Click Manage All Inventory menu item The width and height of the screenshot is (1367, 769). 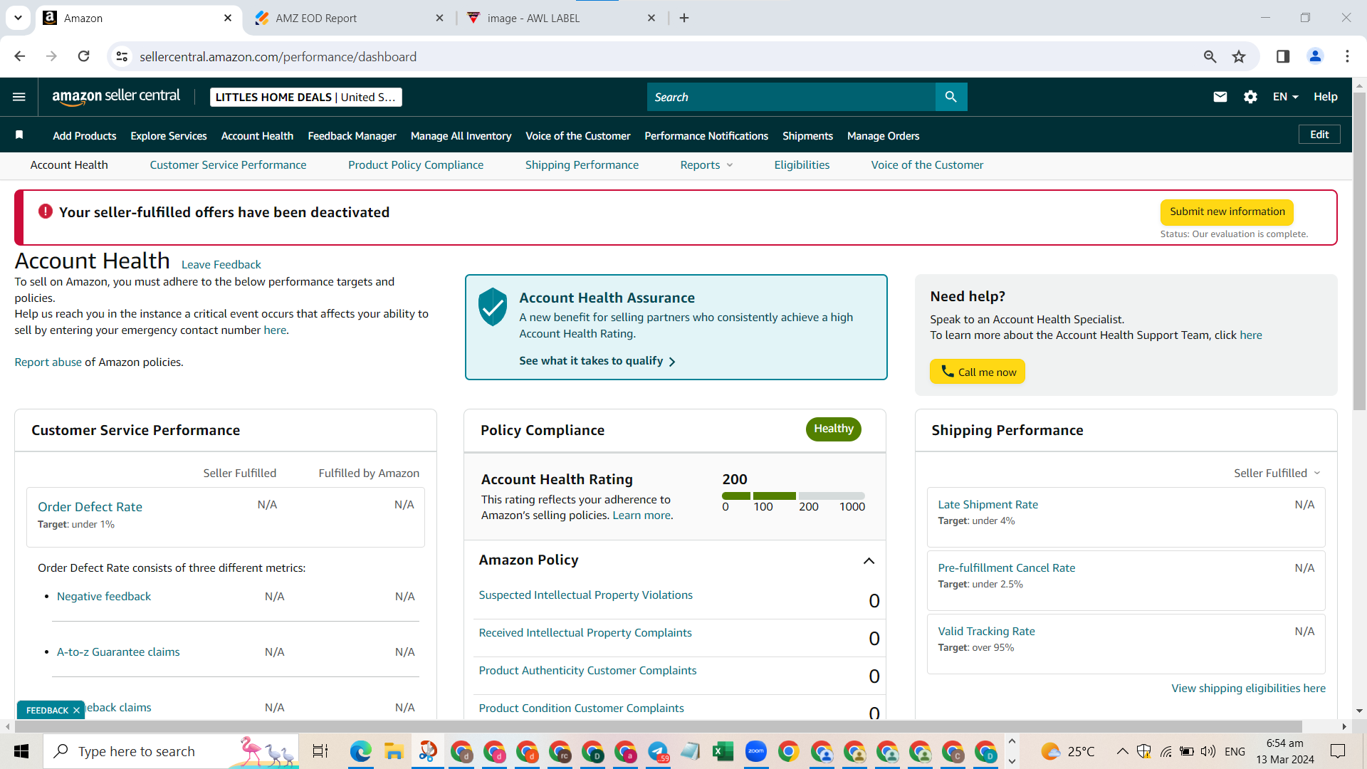pyautogui.click(x=461, y=136)
